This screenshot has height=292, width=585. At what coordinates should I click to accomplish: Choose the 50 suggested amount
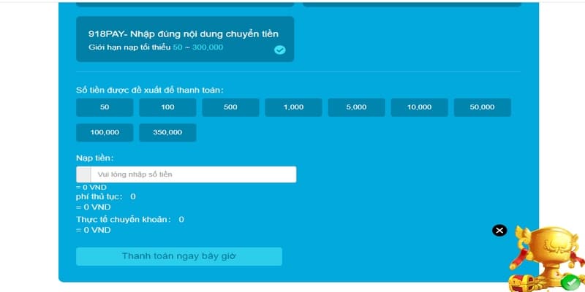pyautogui.click(x=105, y=107)
